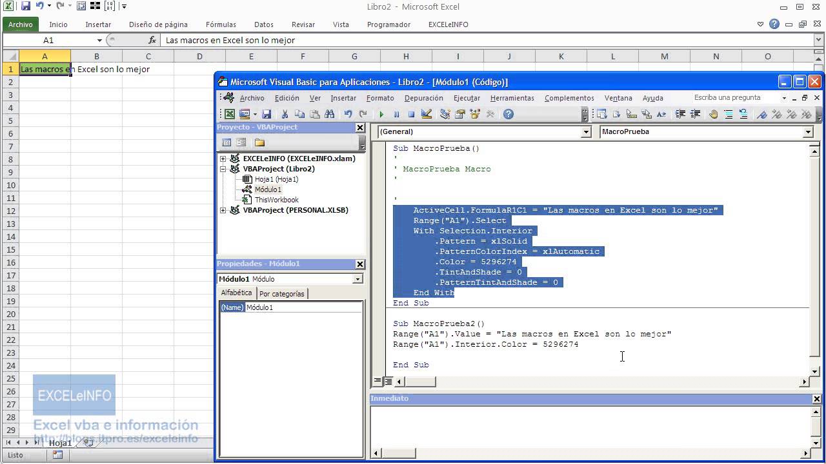The image size is (826, 464).
Task: Open Object Browser icon in toolbar
Action: (476, 114)
